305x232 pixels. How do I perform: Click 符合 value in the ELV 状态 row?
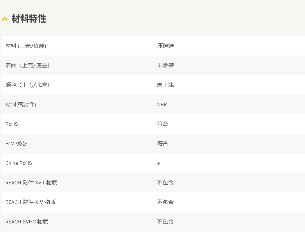(163, 143)
